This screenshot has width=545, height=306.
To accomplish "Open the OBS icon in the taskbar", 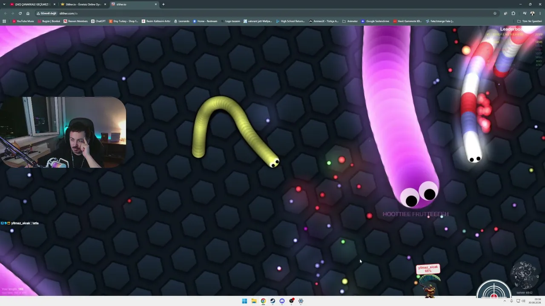I will [291, 301].
